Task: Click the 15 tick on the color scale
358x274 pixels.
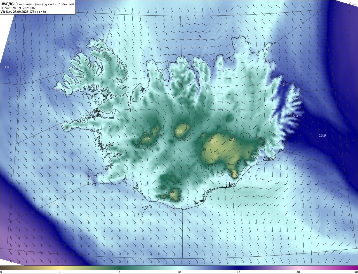Action: coord(239,272)
